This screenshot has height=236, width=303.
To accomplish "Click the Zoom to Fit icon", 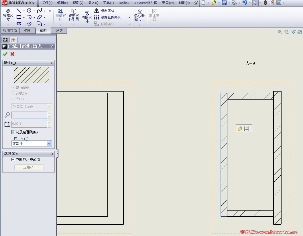I will coord(280,32).
